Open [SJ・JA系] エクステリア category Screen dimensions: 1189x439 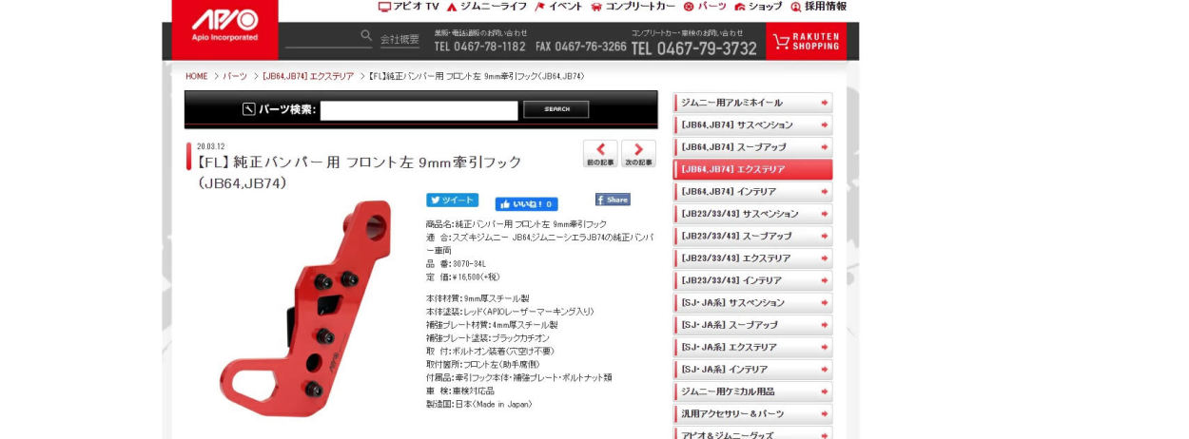point(752,347)
